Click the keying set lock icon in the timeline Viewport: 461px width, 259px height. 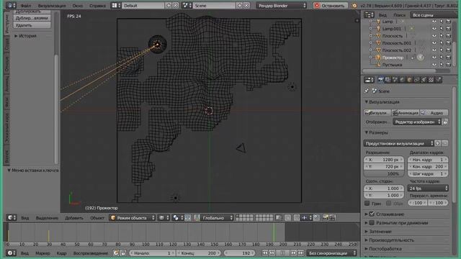123,253
